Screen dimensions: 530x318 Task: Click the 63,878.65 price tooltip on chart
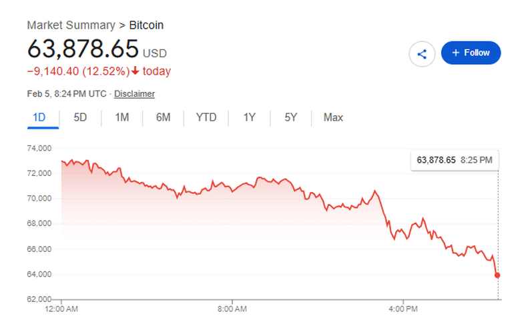click(x=454, y=160)
